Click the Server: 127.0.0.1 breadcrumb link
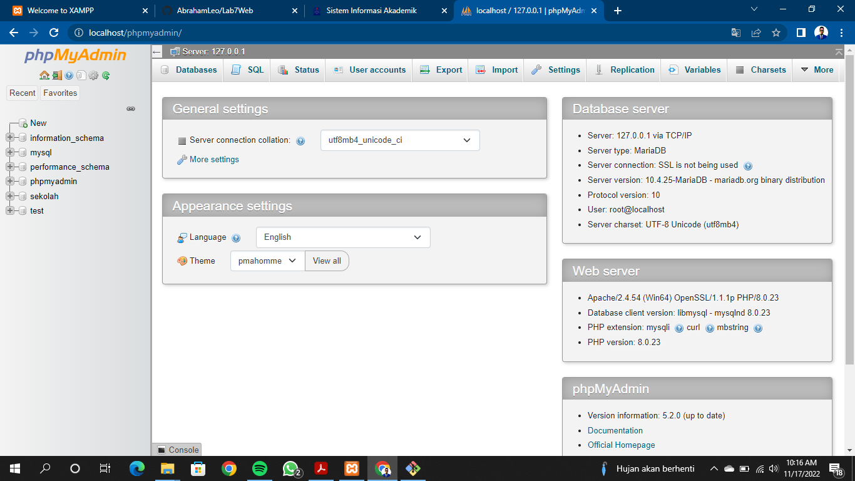This screenshot has height=481, width=855. [x=213, y=52]
